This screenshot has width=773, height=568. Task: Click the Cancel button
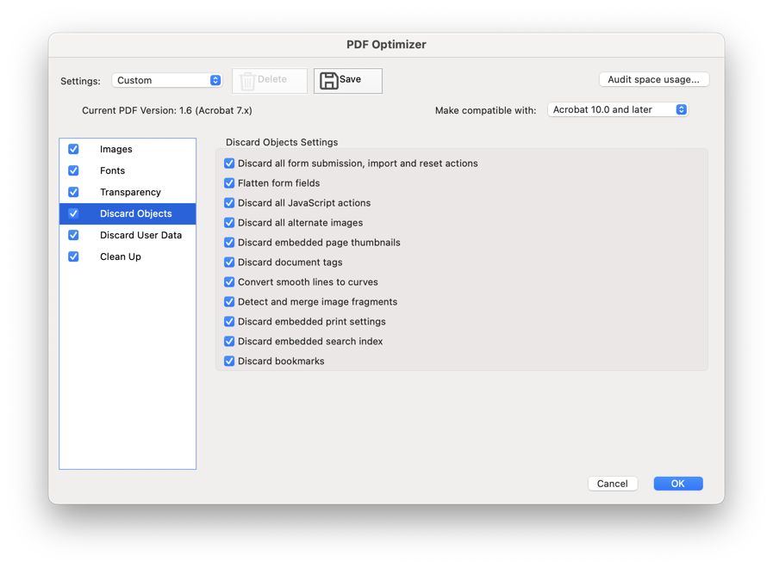coord(613,484)
